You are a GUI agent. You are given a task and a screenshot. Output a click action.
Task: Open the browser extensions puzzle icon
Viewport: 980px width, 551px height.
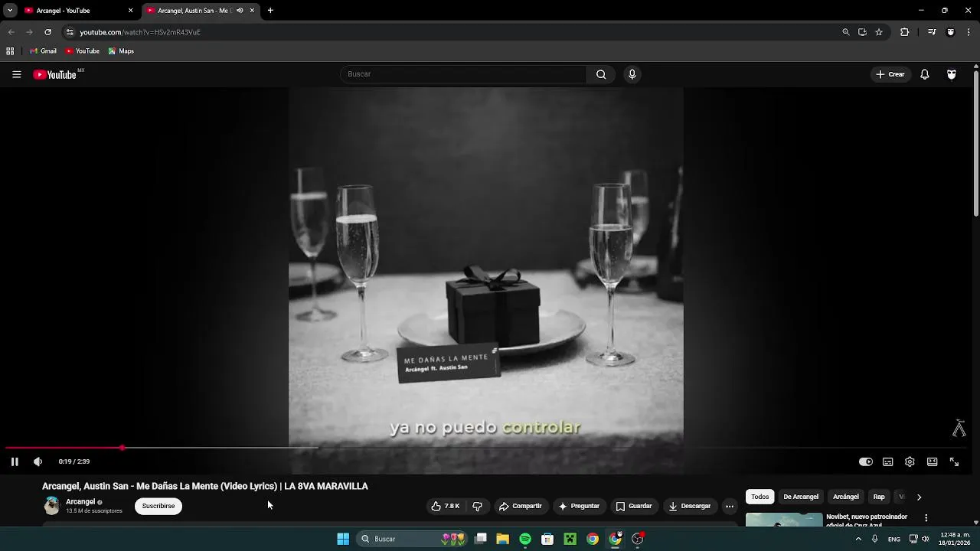click(904, 32)
